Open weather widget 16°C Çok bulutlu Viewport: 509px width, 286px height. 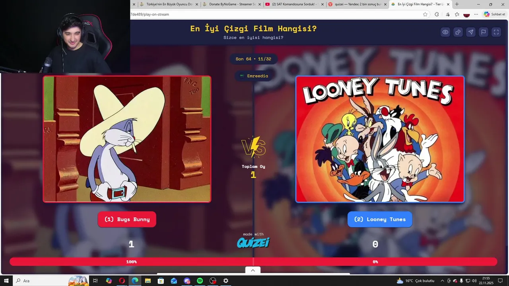pyautogui.click(x=416, y=281)
